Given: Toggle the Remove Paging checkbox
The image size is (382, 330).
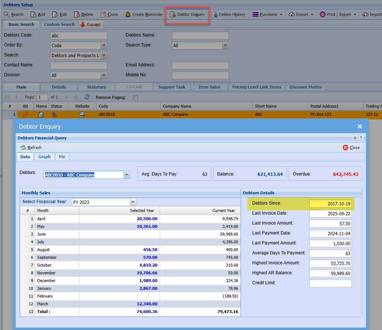Looking at the screenshot, I should [x=135, y=98].
